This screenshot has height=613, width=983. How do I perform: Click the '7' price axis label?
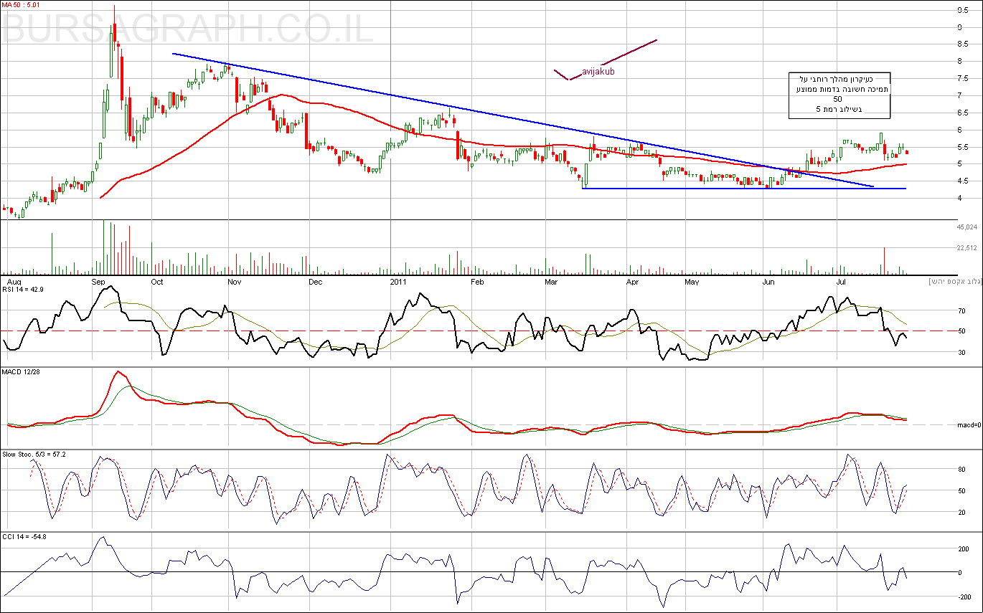(959, 96)
